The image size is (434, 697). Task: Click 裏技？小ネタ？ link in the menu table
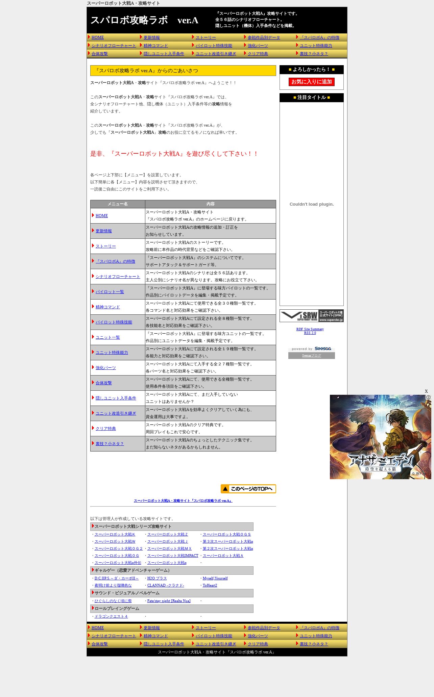pos(110,444)
